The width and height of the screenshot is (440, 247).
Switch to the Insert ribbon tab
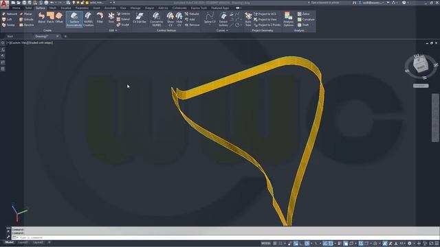[x=96, y=8]
